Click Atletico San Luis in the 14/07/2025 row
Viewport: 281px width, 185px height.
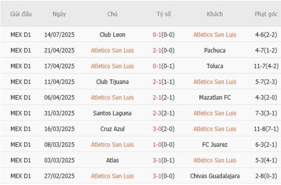(215, 35)
